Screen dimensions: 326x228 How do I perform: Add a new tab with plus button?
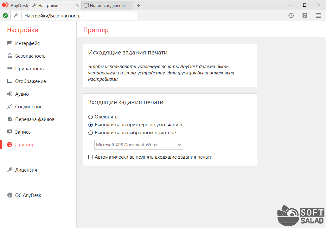138,5
